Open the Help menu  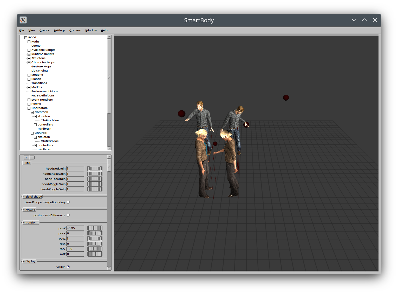[x=104, y=30]
